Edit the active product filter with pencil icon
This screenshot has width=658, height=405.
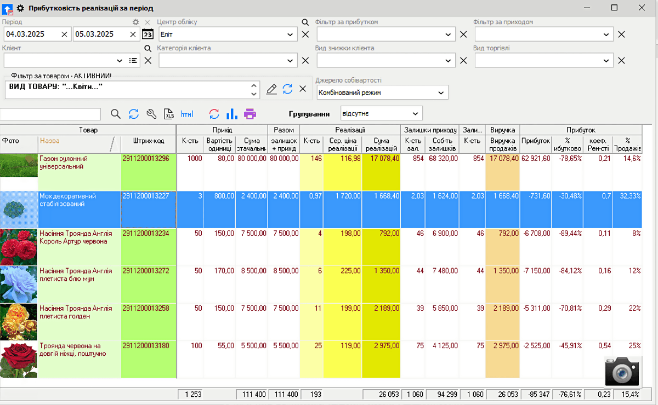[x=271, y=89]
